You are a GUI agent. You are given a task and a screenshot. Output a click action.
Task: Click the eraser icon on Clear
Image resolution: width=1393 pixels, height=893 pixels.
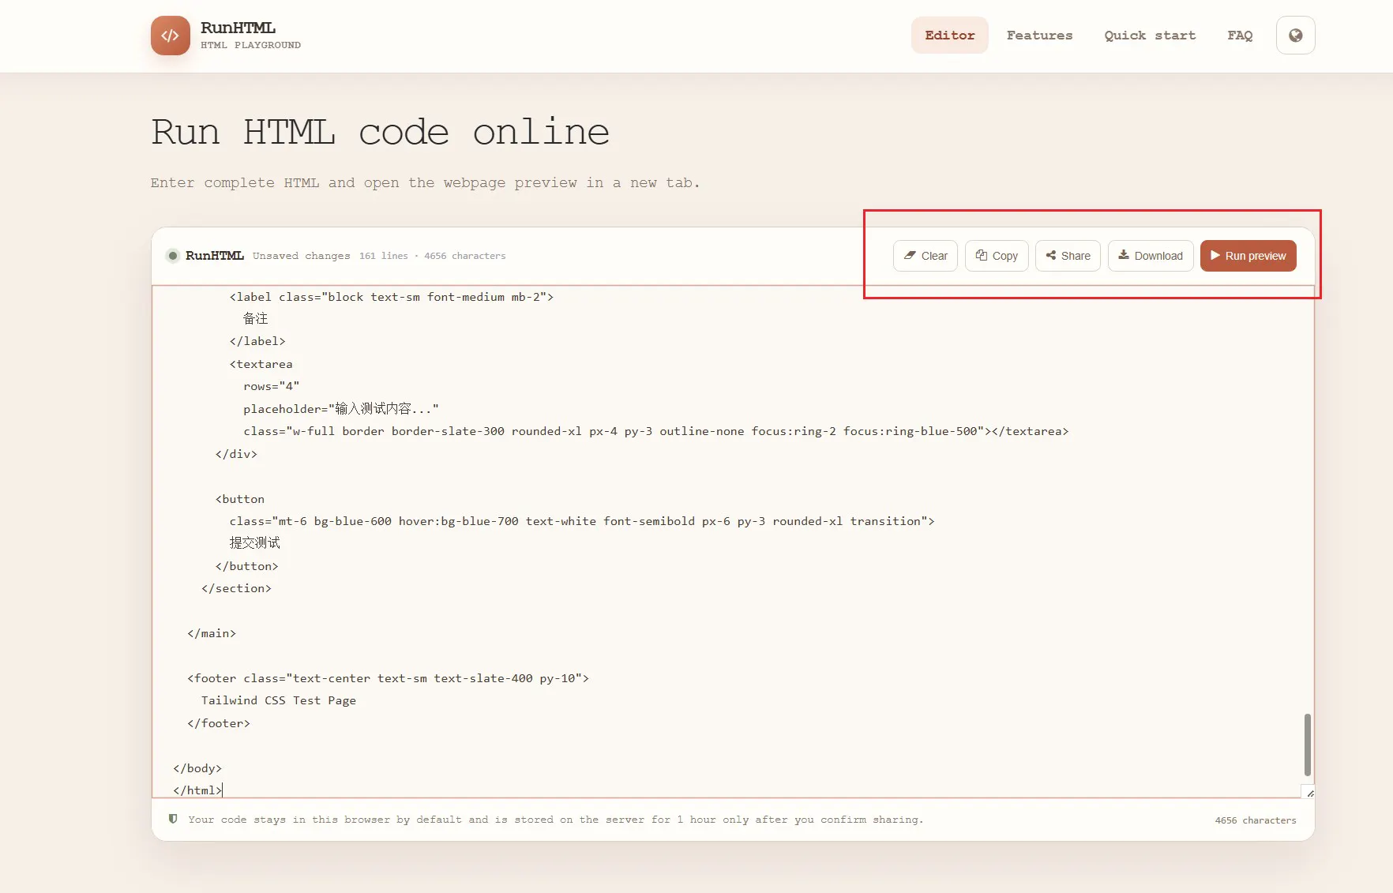point(910,256)
